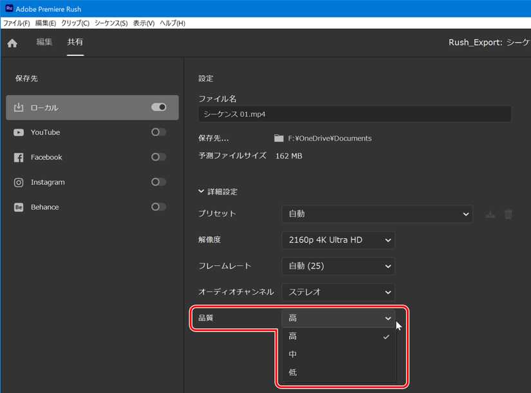Switch to the 編集 tab
This screenshot has width=531, height=393.
(44, 42)
